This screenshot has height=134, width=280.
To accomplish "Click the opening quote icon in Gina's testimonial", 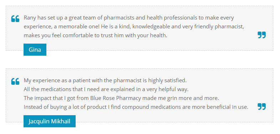I will 15,19.
